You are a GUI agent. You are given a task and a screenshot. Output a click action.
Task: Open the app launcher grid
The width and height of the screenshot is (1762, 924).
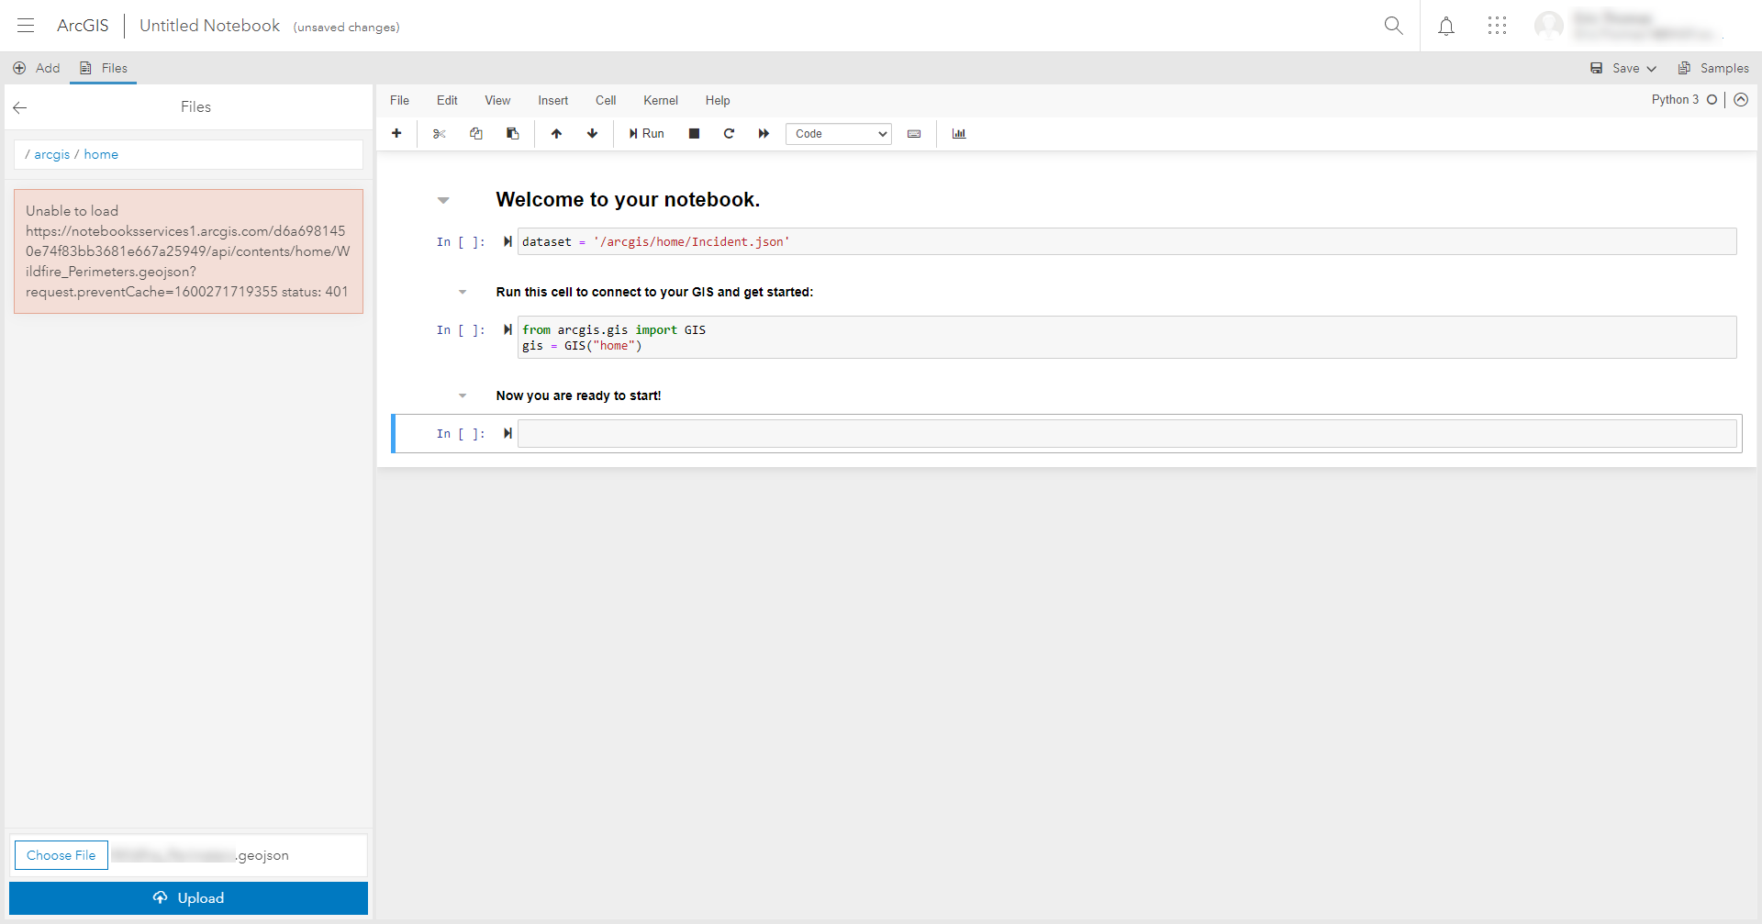(1497, 26)
